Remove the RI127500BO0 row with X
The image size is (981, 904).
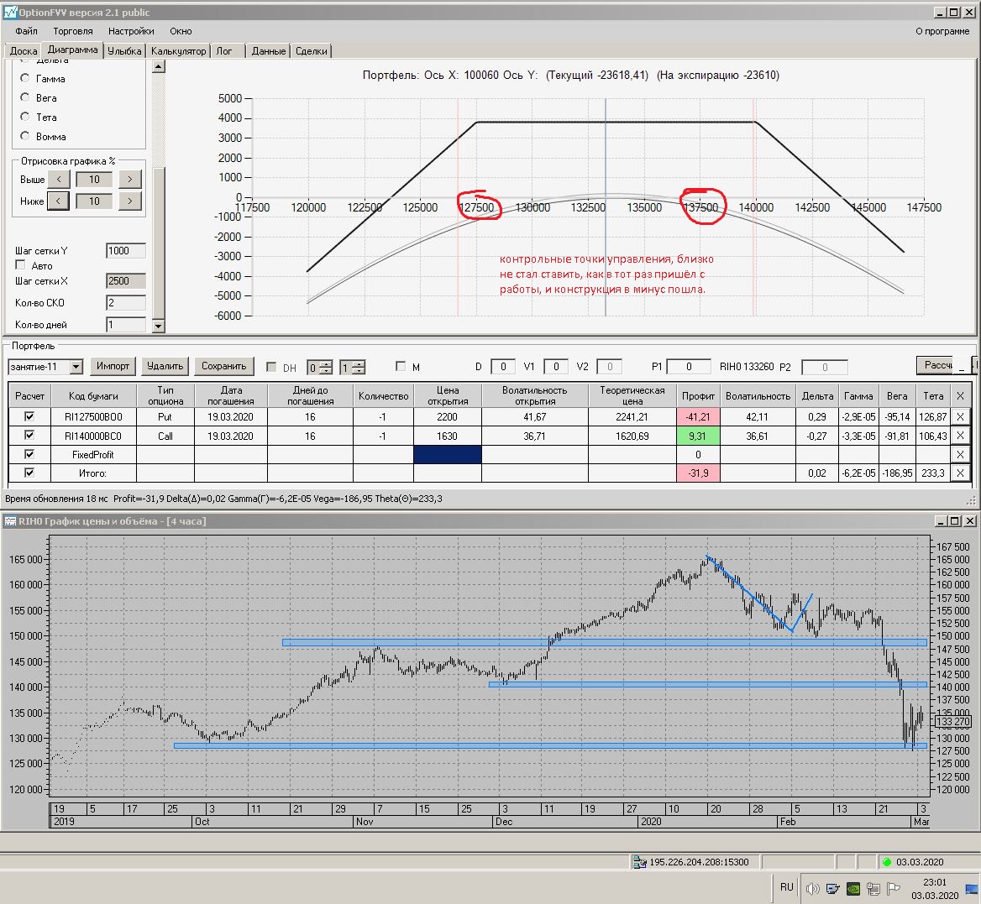tap(960, 416)
